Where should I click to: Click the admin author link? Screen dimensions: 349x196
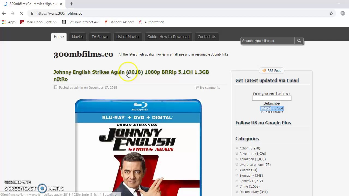79,87
